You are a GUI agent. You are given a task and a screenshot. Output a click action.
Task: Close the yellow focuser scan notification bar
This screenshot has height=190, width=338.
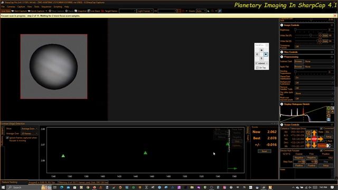pyautogui.click(x=335, y=16)
